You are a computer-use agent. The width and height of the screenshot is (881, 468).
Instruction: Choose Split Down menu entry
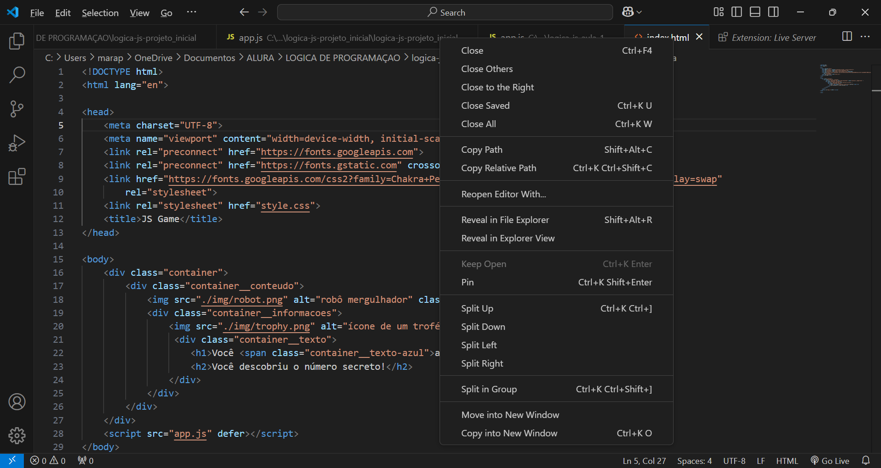coord(556,327)
